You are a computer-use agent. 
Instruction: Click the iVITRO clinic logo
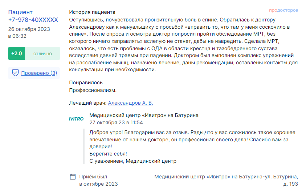tap(76, 119)
